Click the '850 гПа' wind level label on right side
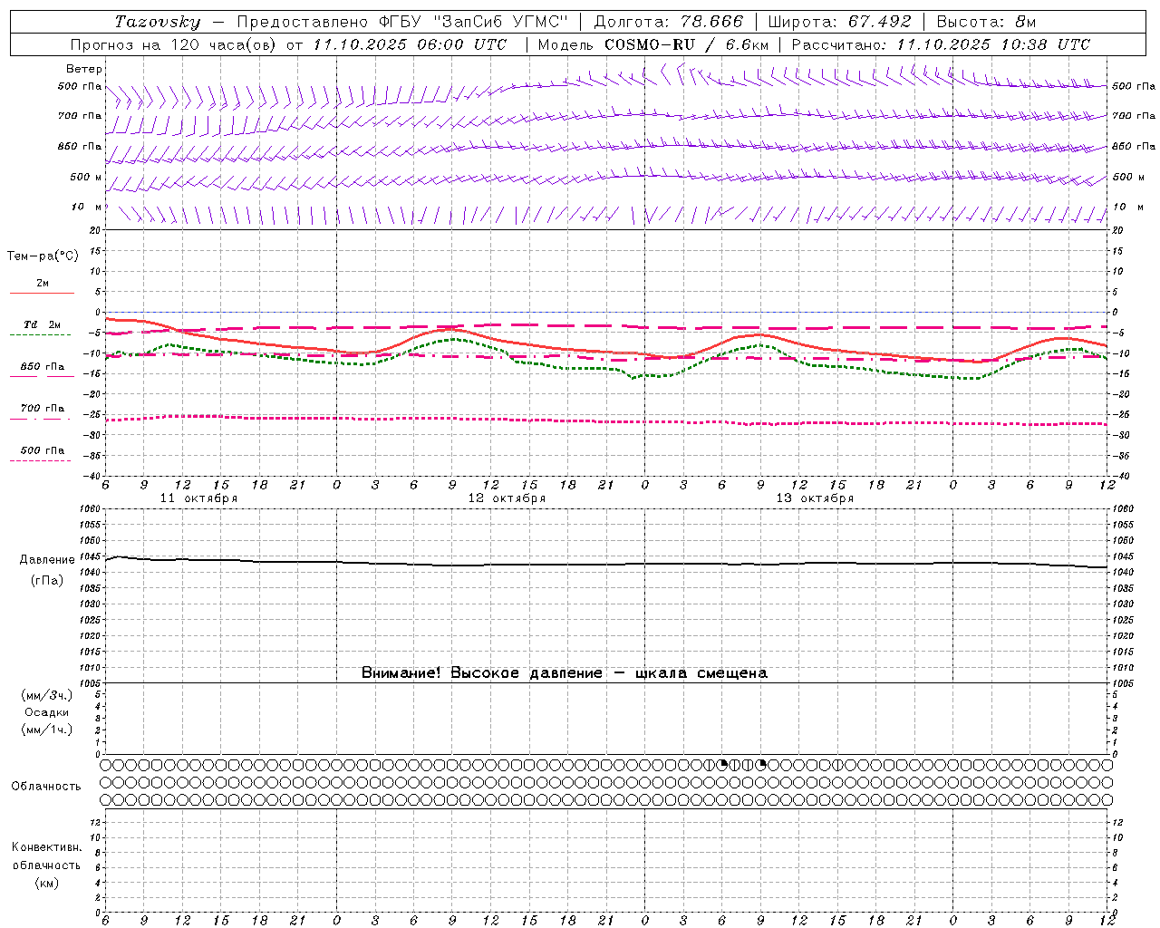The width and height of the screenshot is (1160, 928). pyautogui.click(x=1134, y=146)
